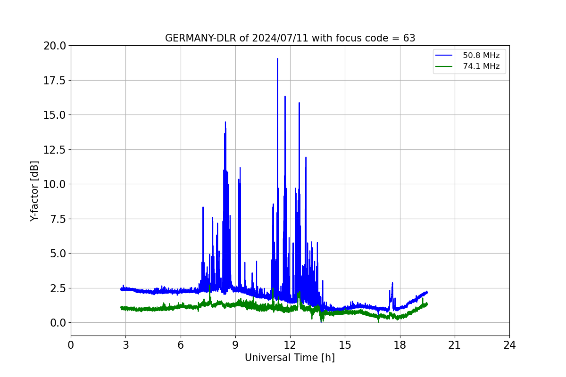Viewport: 566px width, 377px height.
Task: Click the 15.0 y-axis tick label
Action: tap(54, 115)
